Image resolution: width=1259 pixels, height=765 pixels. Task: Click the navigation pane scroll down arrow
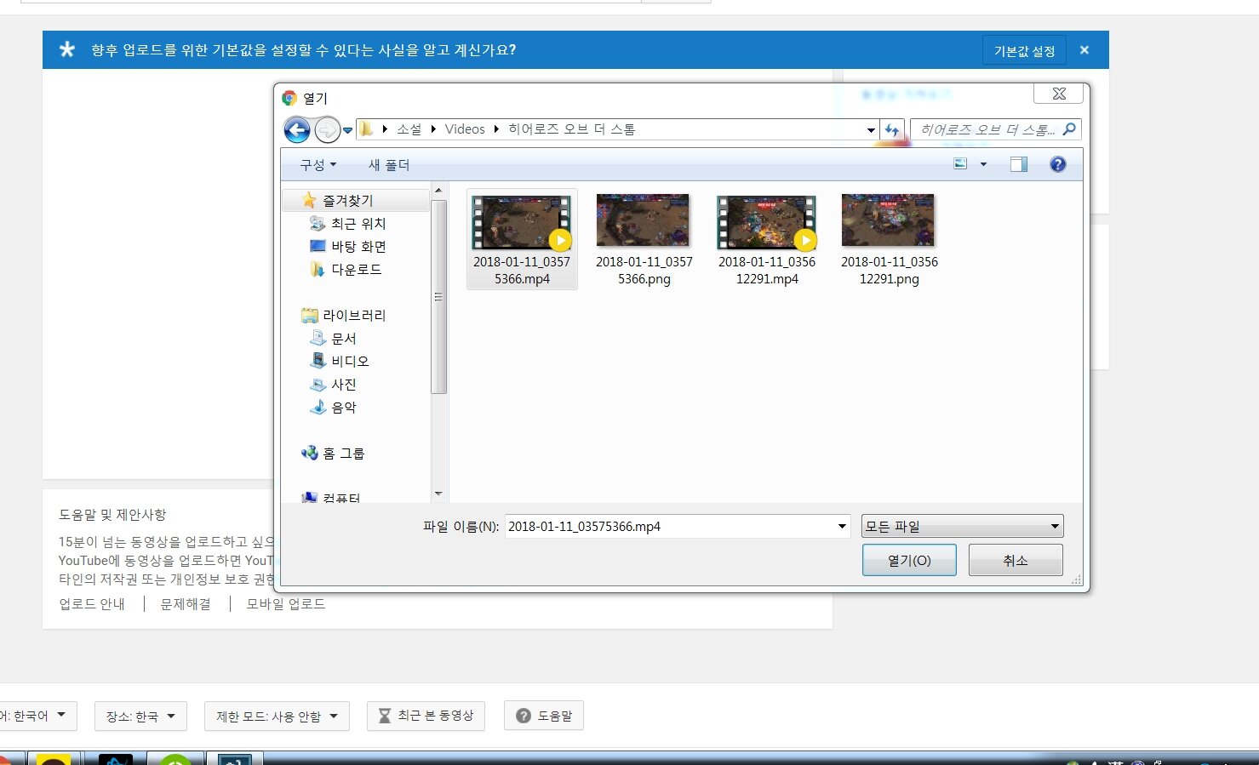[x=438, y=494]
